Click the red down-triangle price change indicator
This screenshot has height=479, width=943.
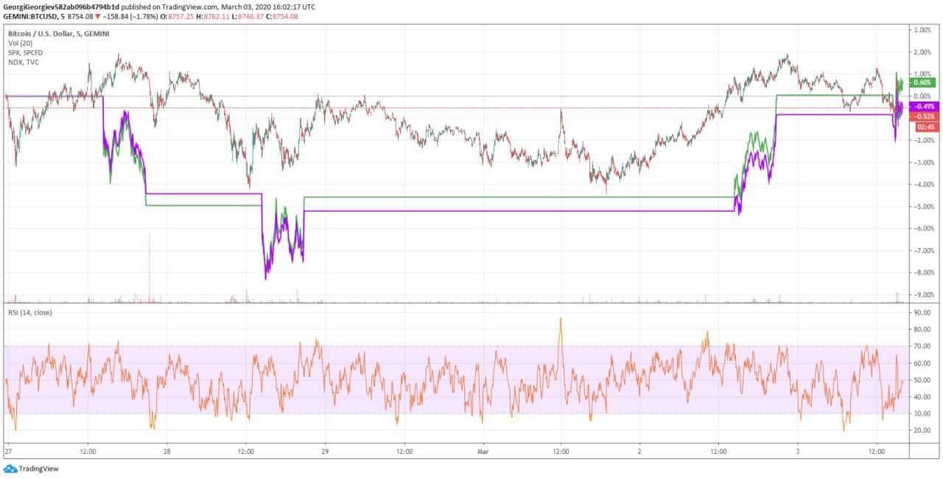click(97, 16)
